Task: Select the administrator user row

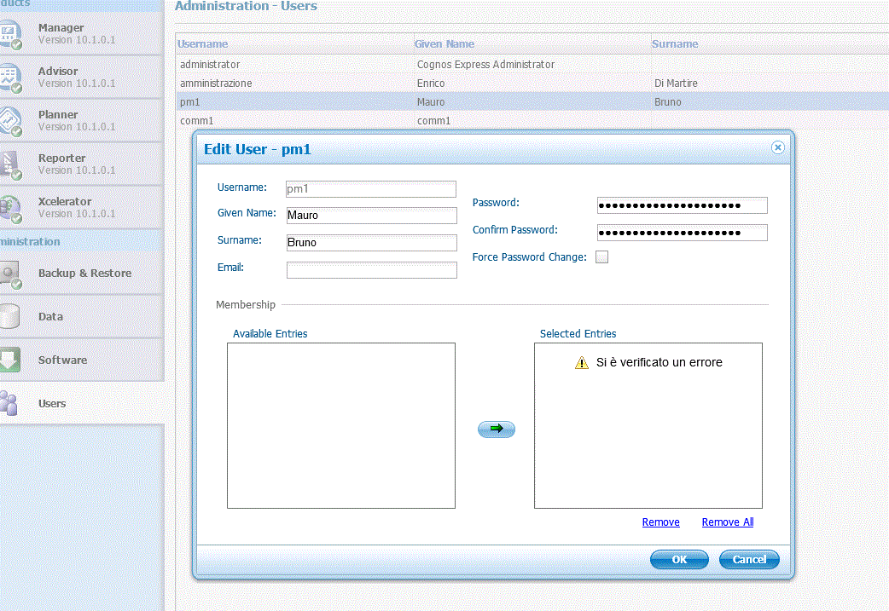Action: [532, 64]
